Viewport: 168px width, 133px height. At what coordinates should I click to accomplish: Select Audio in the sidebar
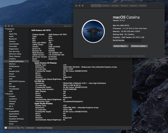click(11, 36)
